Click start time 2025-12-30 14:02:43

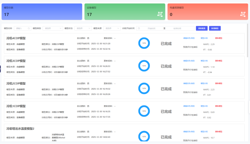[x=101, y=137]
